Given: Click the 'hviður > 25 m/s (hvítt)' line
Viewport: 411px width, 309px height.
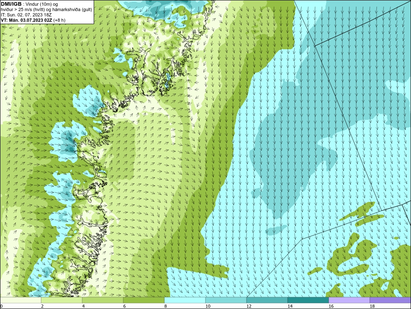Looking at the screenshot, I should (22, 10).
